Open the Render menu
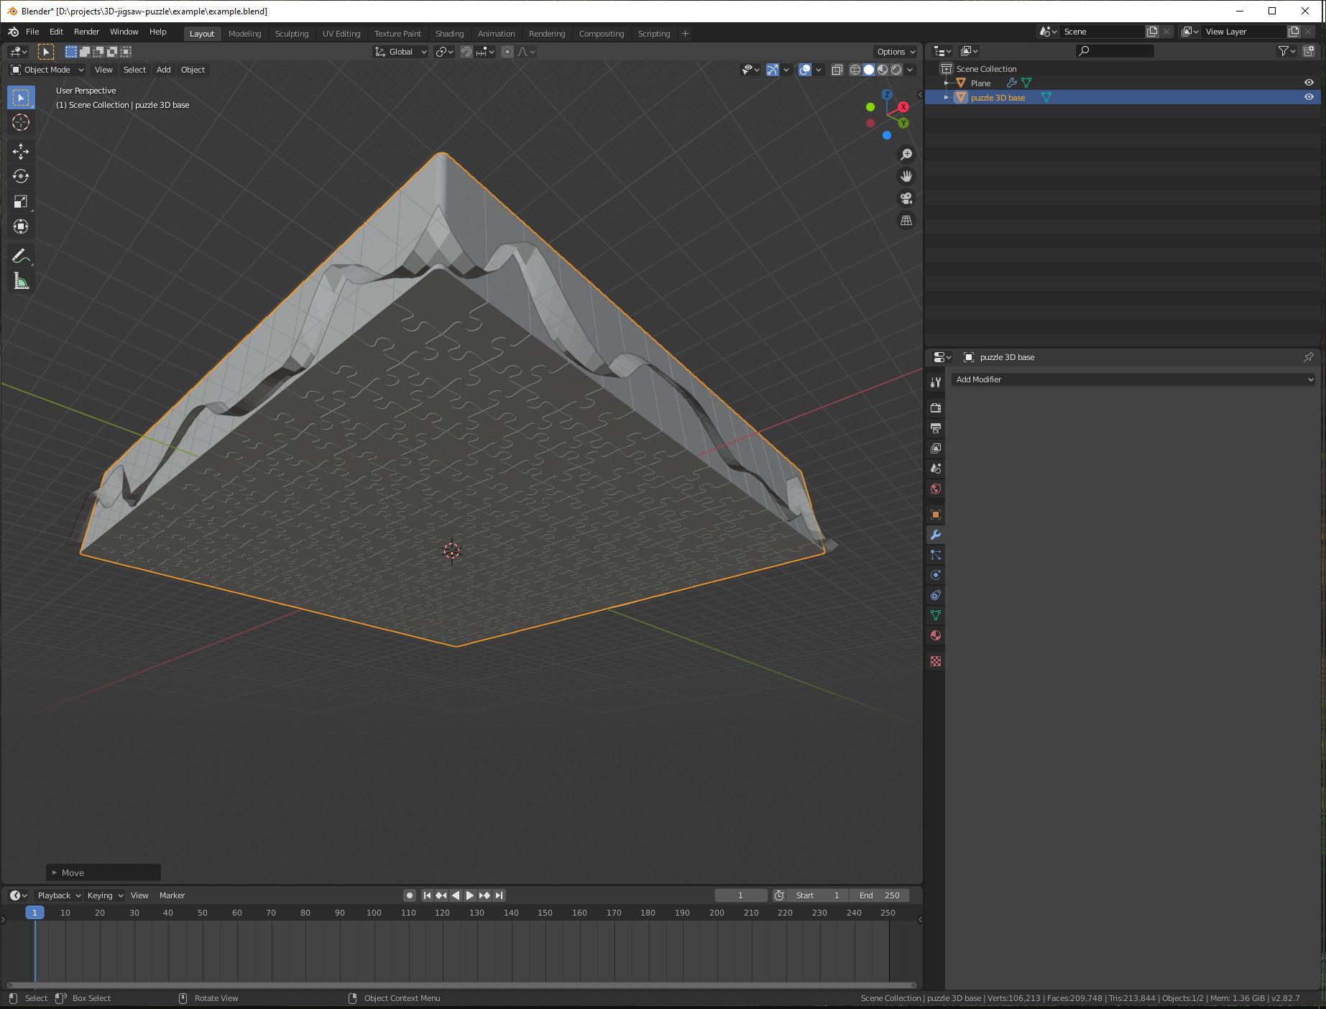This screenshot has height=1009, width=1326. pos(86,32)
